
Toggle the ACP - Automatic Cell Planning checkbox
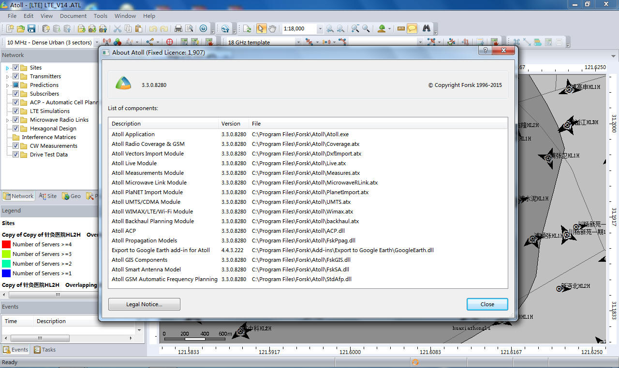coord(15,102)
